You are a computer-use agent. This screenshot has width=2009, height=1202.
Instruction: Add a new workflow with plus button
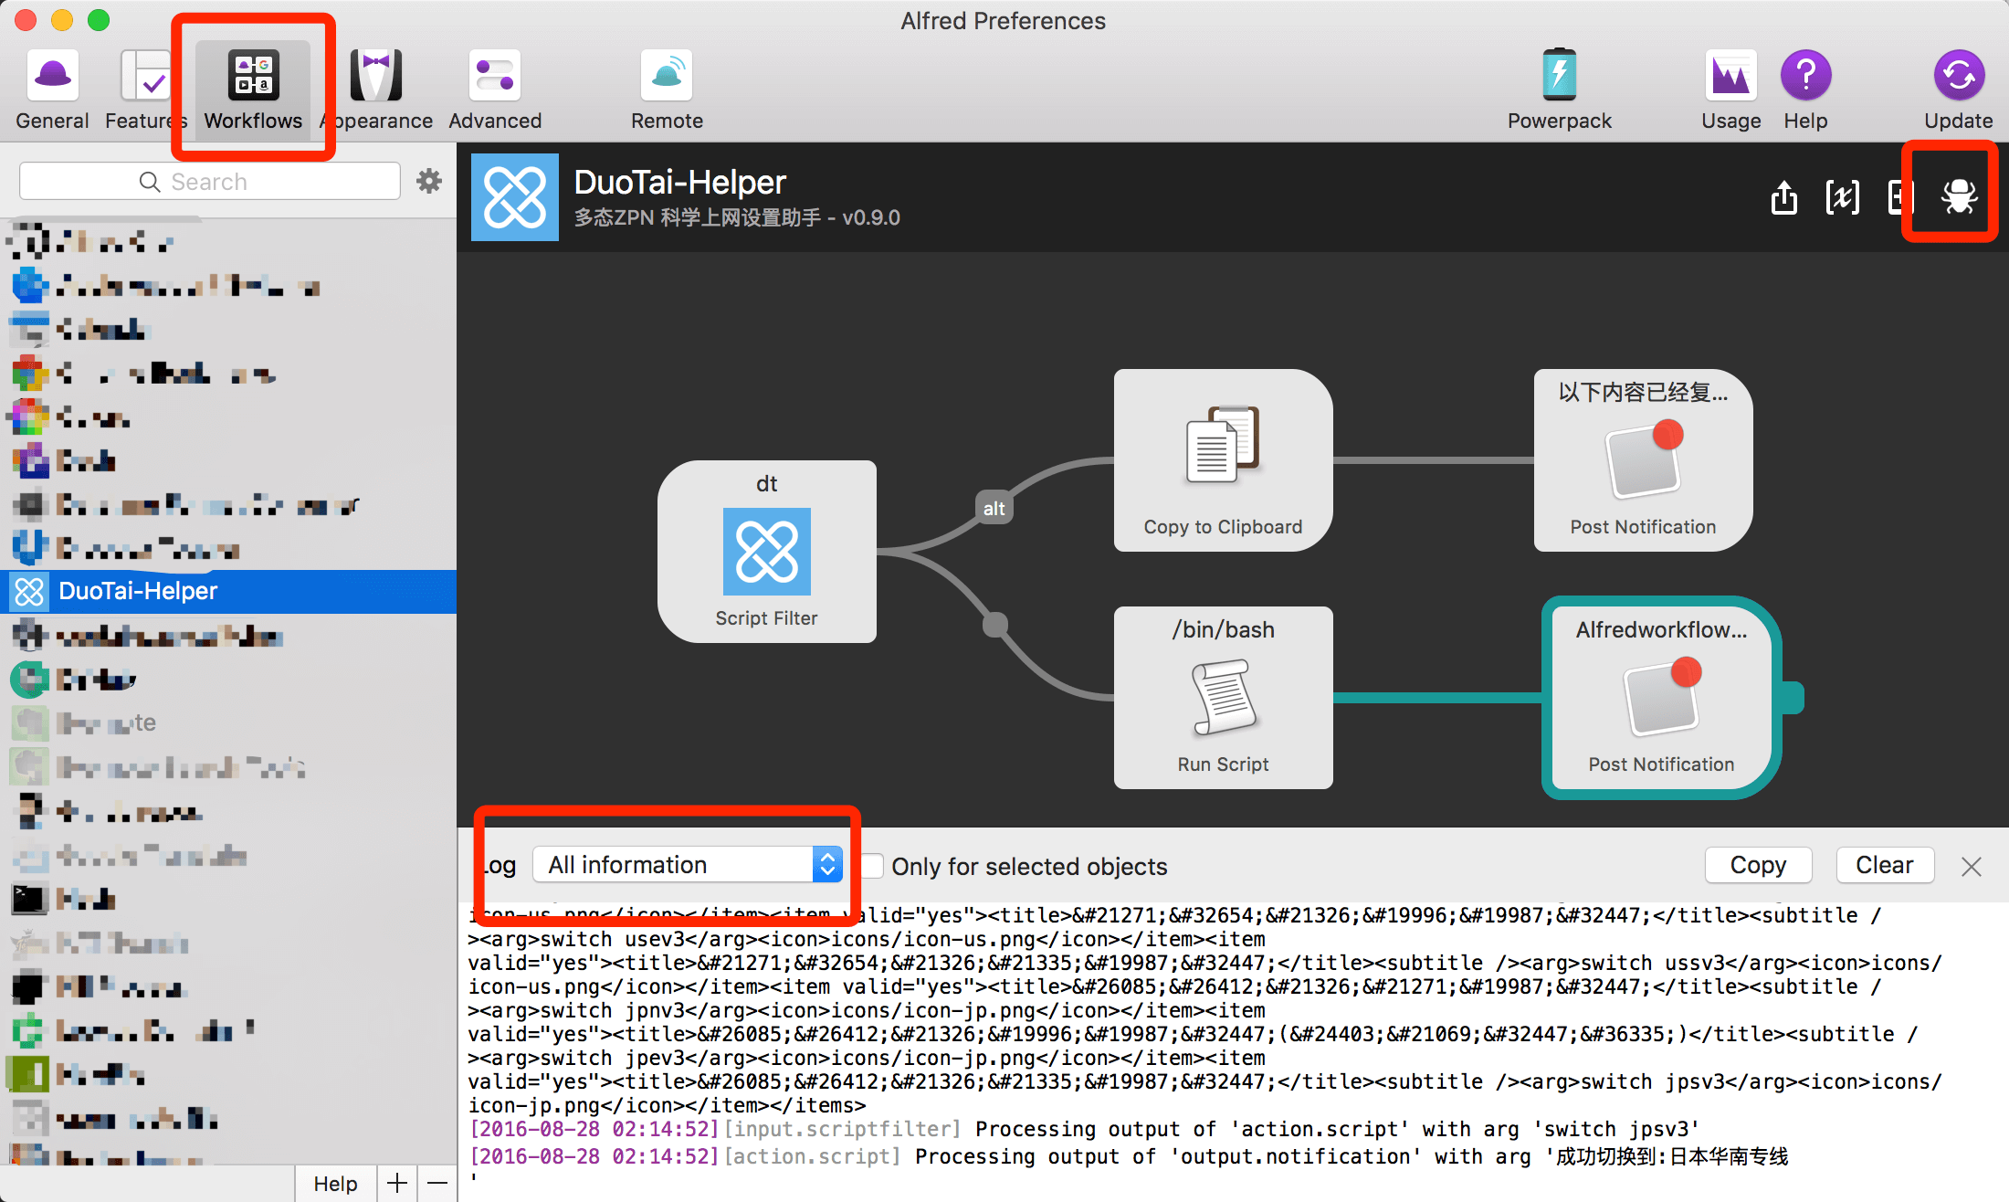pyautogui.click(x=396, y=1184)
